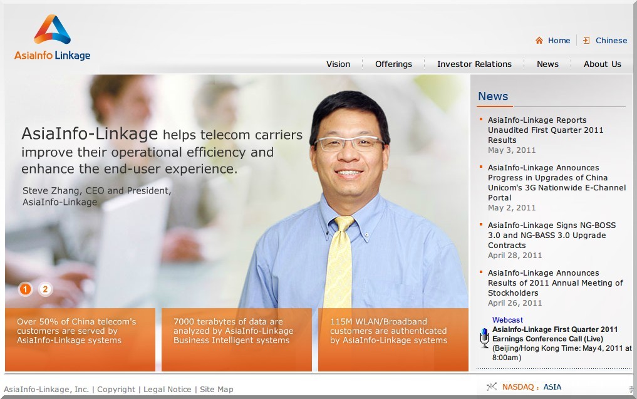Click the ASIA stock ticker symbol

point(552,386)
